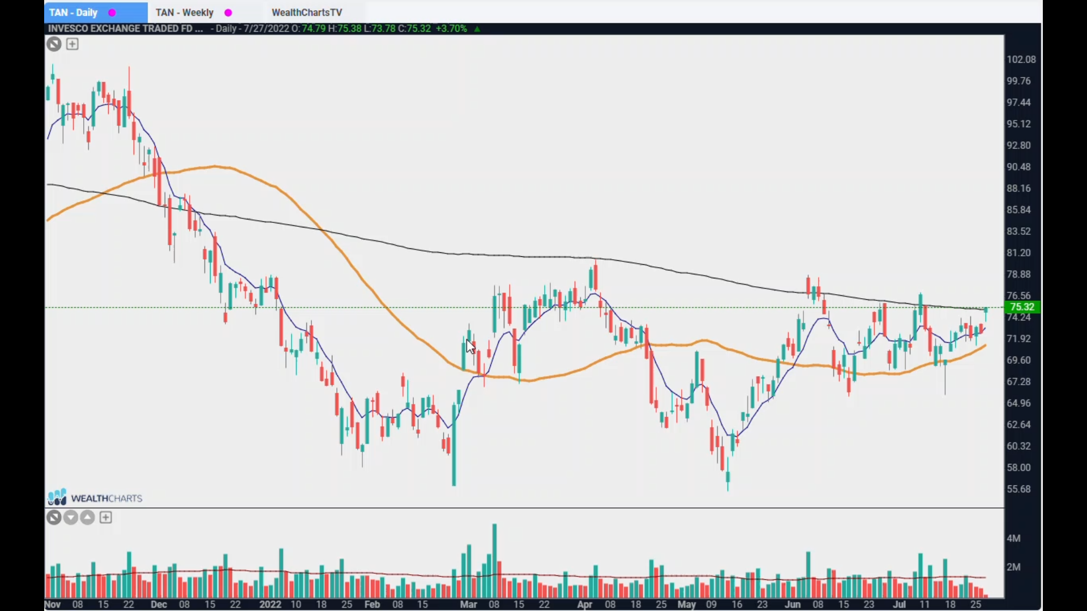Click the Low value L:73.78
Viewport: 1087px width, 611px height.
(380, 28)
